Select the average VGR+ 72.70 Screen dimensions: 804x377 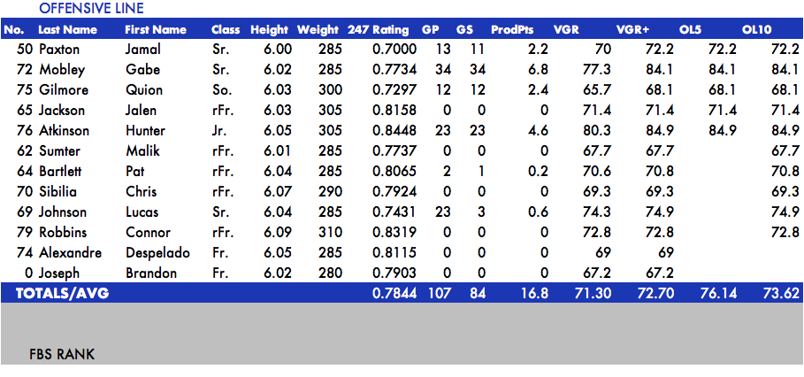tap(657, 294)
